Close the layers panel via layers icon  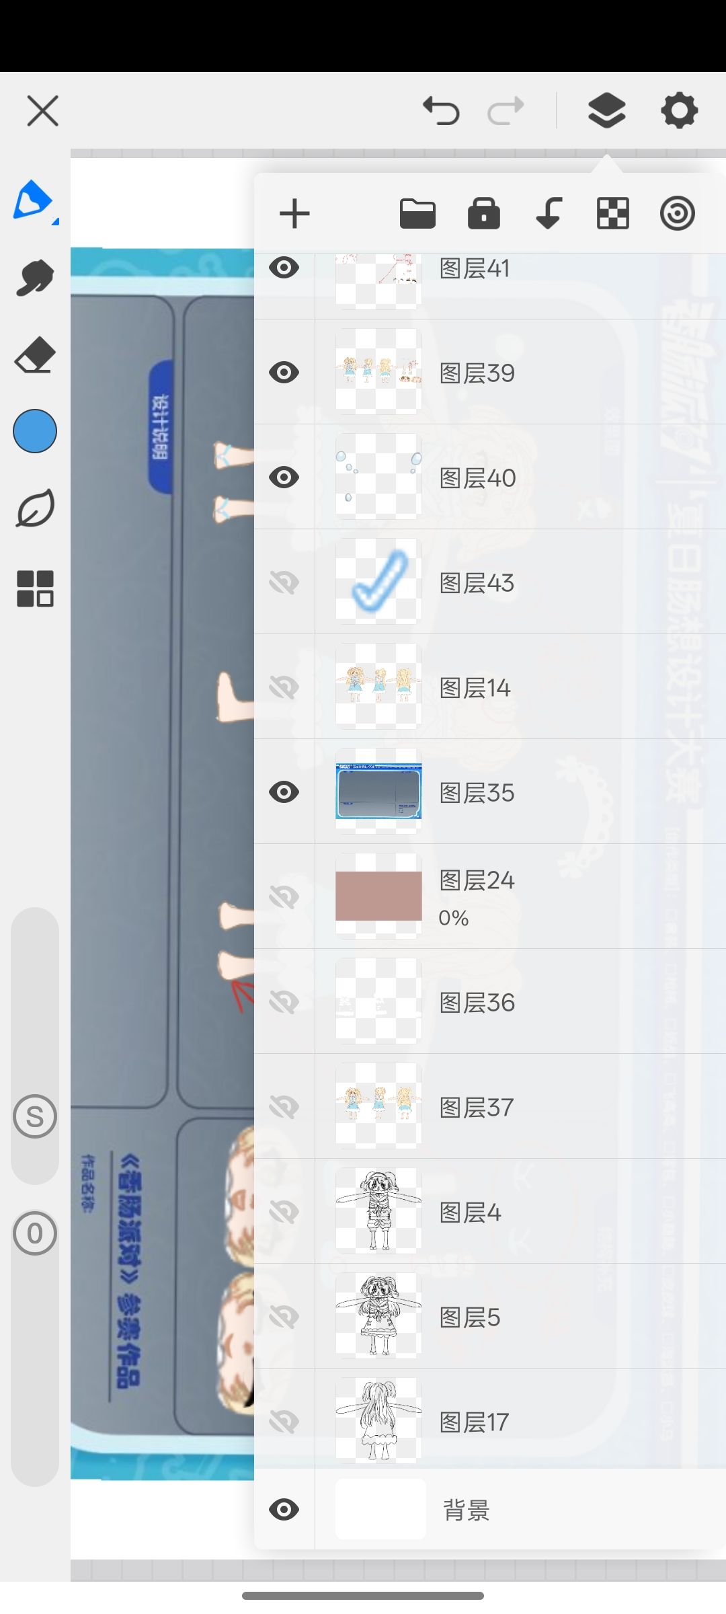pos(607,110)
